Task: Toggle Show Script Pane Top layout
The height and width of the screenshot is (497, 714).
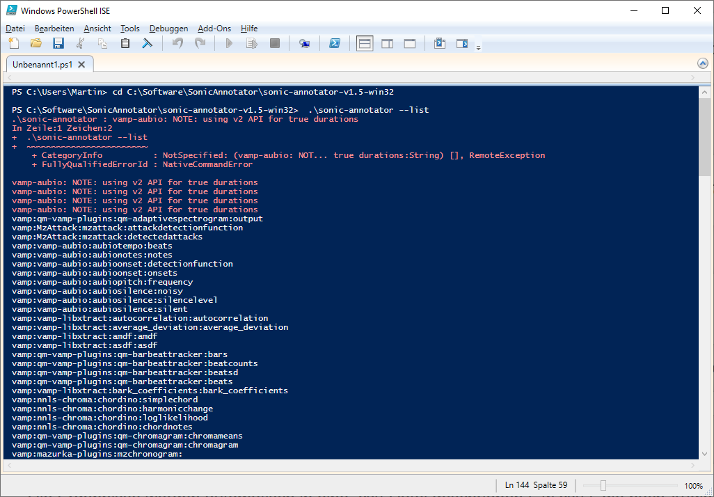Action: click(x=364, y=42)
